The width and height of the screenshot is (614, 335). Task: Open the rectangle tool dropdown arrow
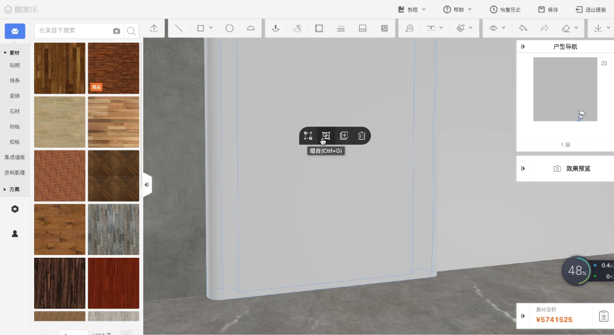click(x=211, y=28)
